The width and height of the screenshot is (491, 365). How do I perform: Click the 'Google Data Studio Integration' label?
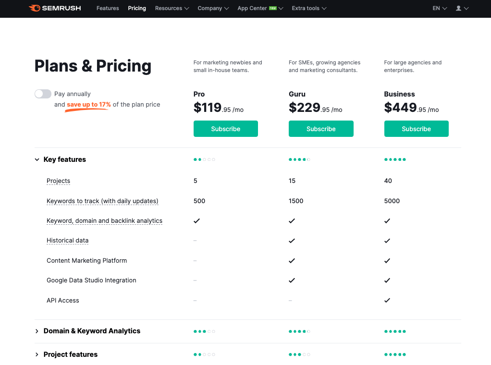(91, 280)
